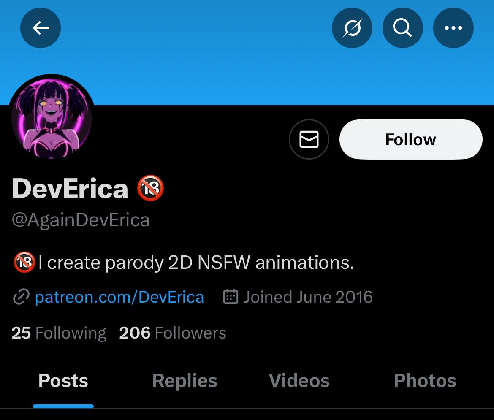The image size is (494, 420).
Task: Send a message via the envelope icon
Action: click(x=309, y=139)
